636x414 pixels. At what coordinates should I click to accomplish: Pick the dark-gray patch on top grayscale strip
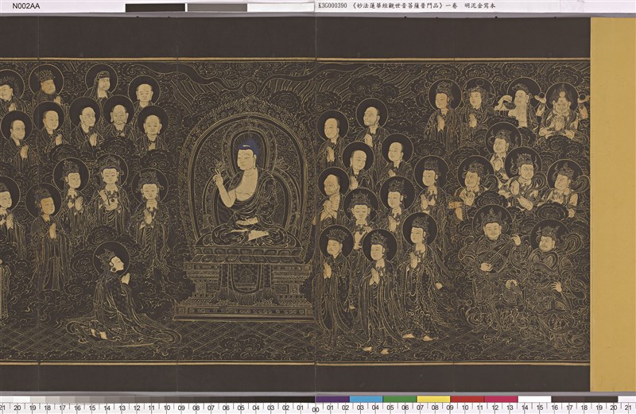(155, 8)
